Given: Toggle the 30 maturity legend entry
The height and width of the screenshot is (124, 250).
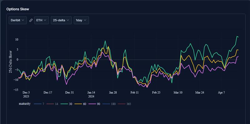Looking at the screenshot, I should 66,104.
